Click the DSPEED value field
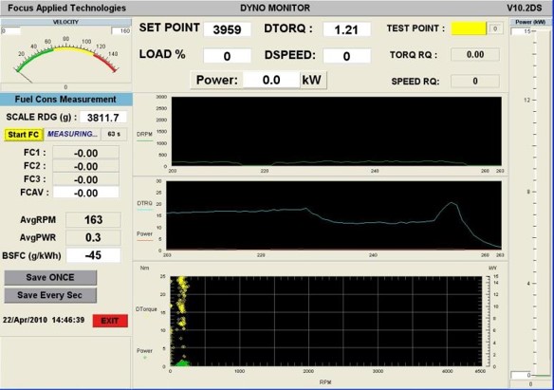This screenshot has width=554, height=390. (x=346, y=56)
